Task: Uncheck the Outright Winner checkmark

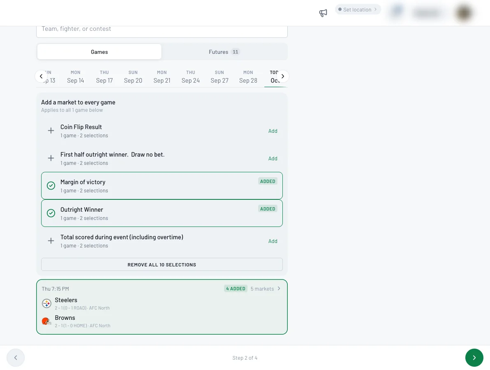Action: point(51,213)
